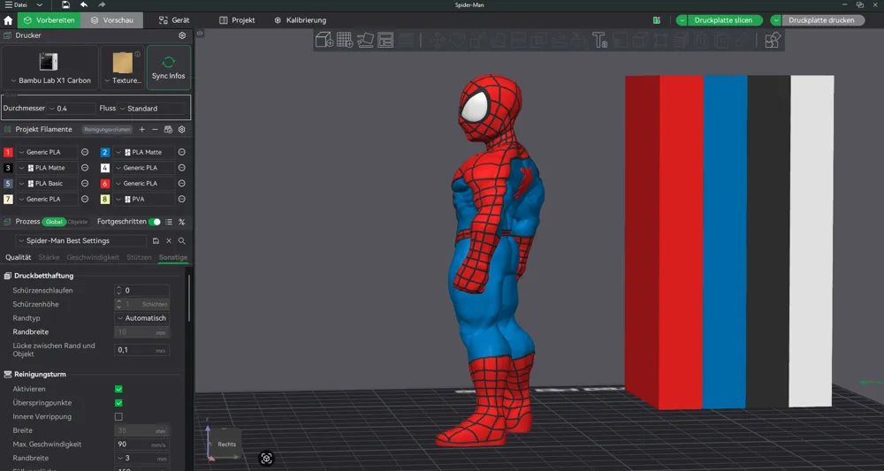This screenshot has width=884, height=471.
Task: Discard process preset changes X icon
Action: point(169,240)
